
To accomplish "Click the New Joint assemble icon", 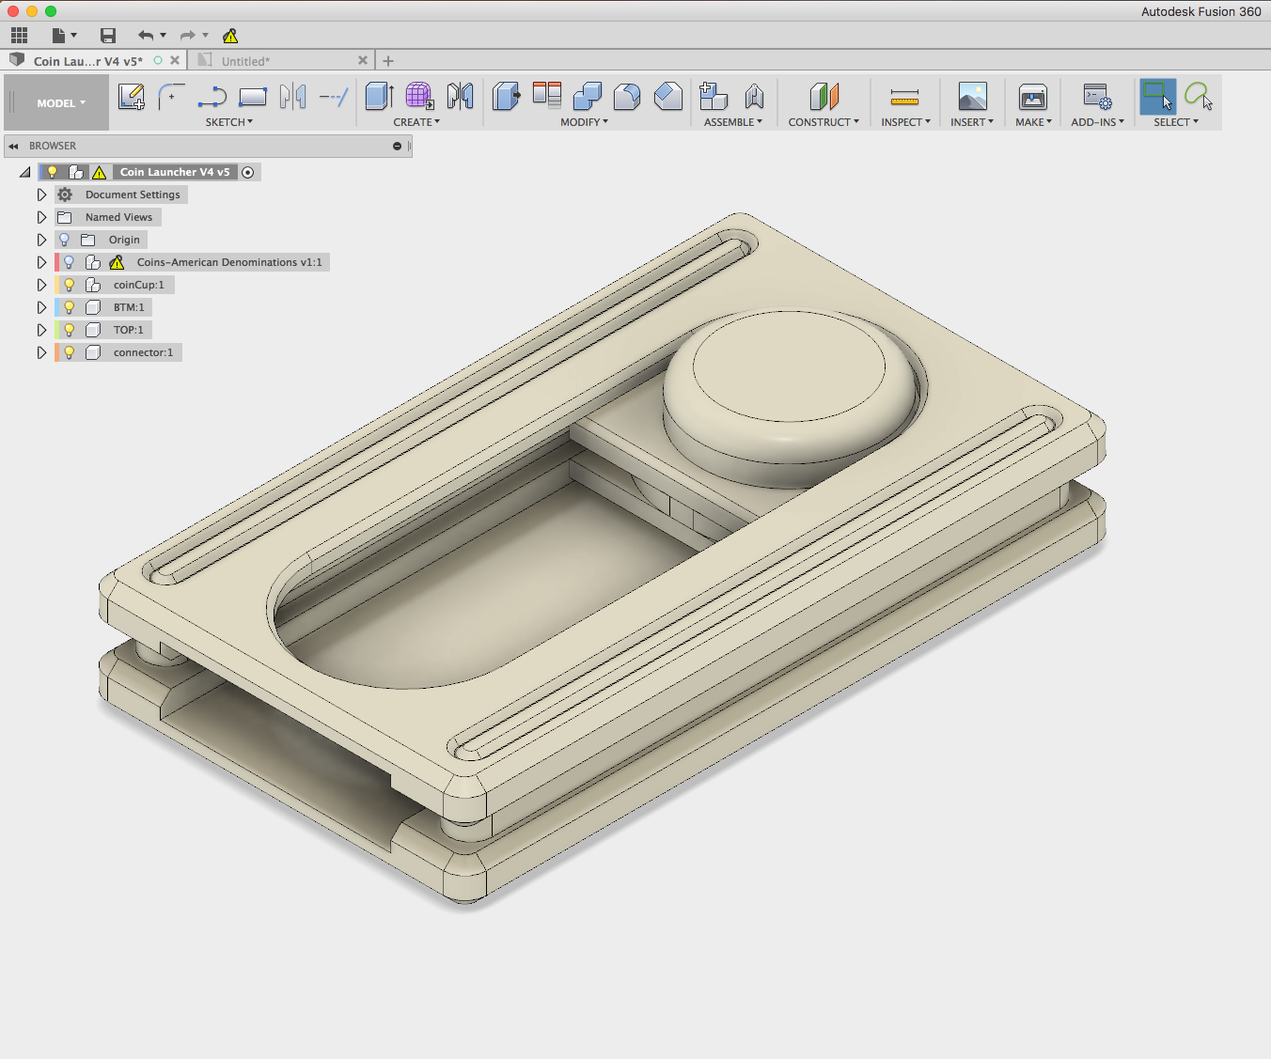I will [x=754, y=97].
